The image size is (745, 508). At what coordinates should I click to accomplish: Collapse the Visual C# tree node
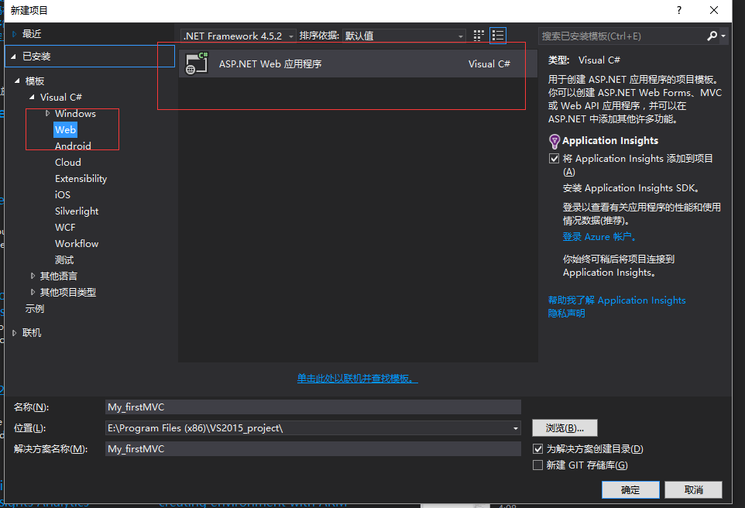point(32,97)
